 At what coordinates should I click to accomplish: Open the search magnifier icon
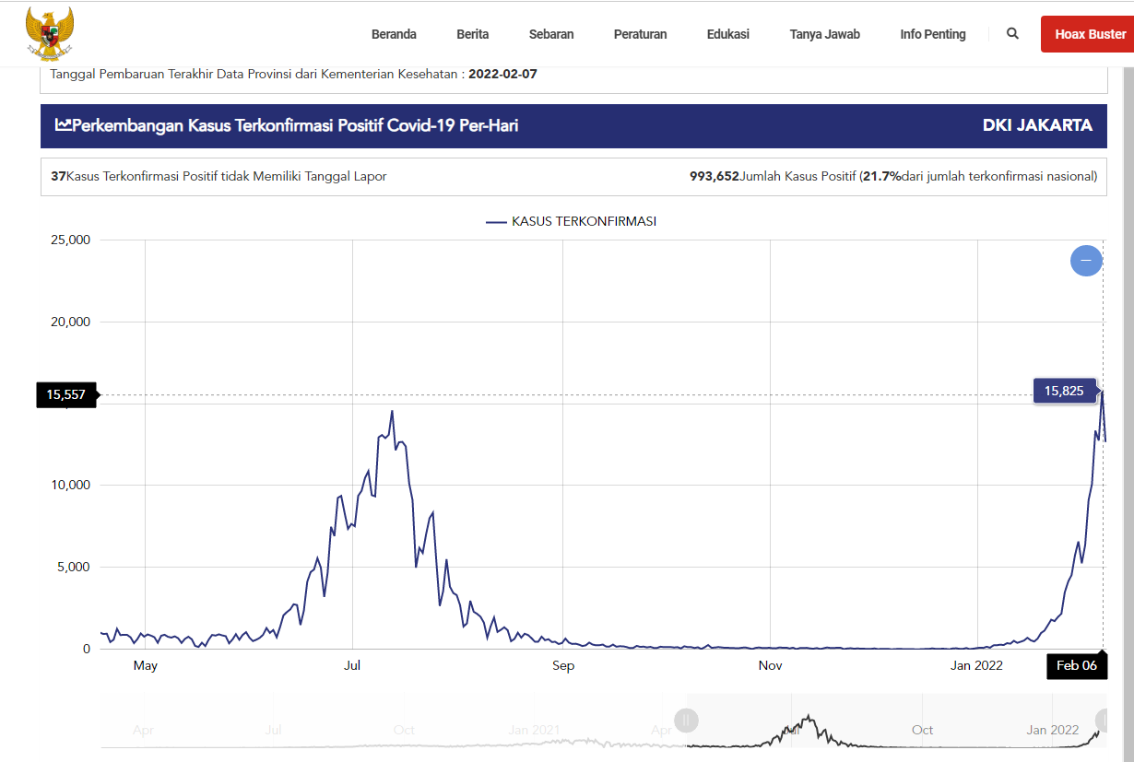(x=1012, y=34)
